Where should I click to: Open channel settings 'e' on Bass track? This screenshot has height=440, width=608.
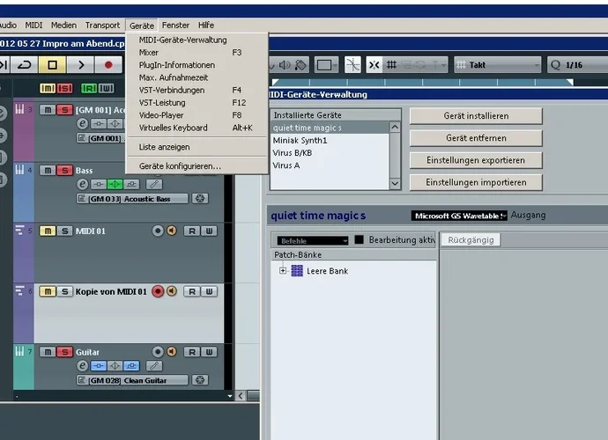point(82,184)
